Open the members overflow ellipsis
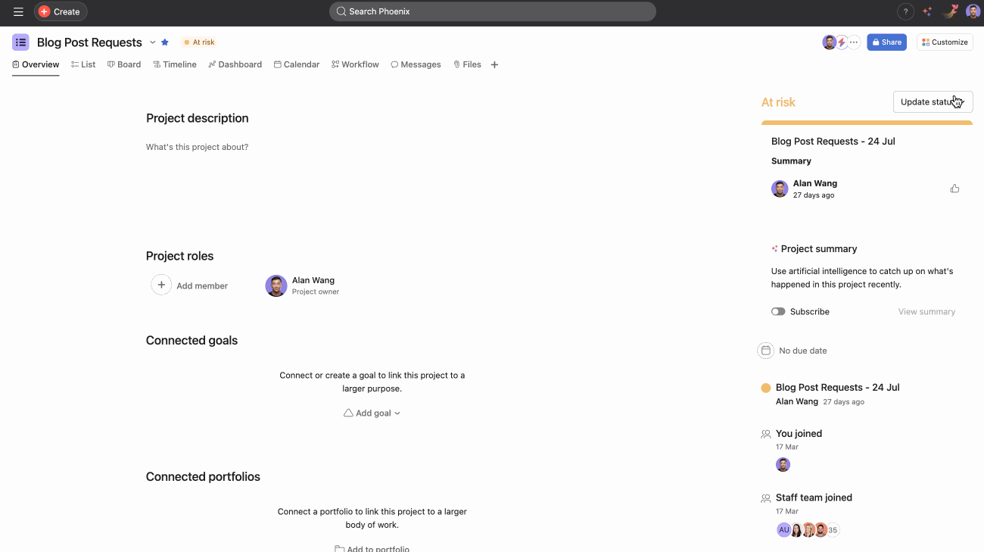Image resolution: width=984 pixels, height=552 pixels. pos(854,42)
